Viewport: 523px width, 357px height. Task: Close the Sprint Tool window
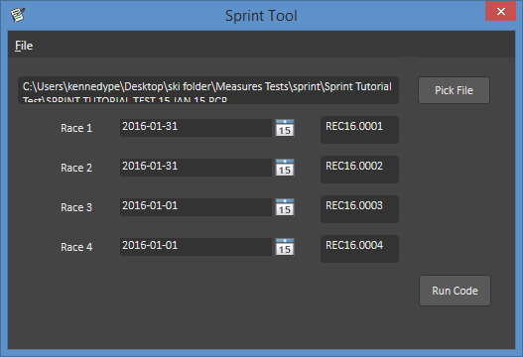click(500, 12)
